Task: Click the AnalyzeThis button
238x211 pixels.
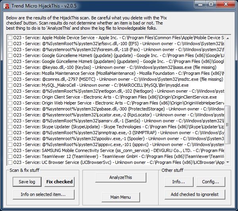Action: tap(121, 177)
